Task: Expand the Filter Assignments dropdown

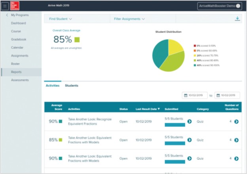Action: (x=129, y=19)
